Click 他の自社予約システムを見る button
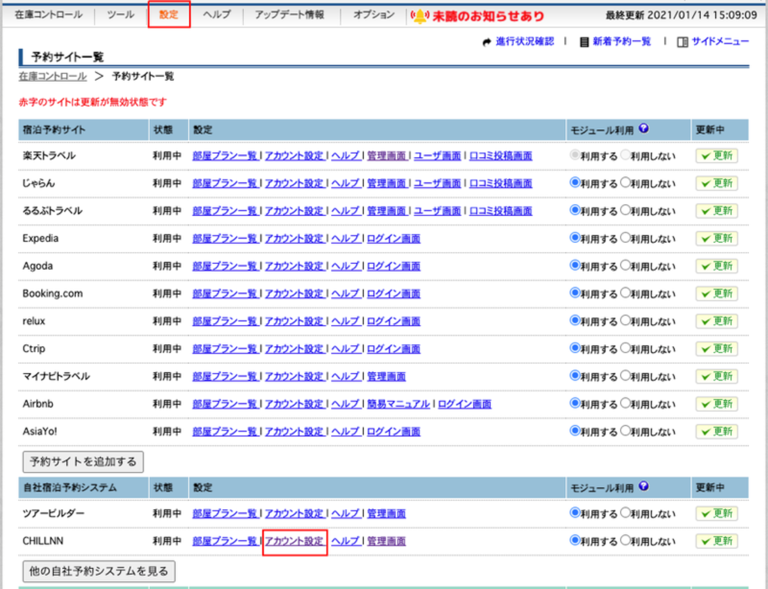The height and width of the screenshot is (589, 768). (99, 571)
